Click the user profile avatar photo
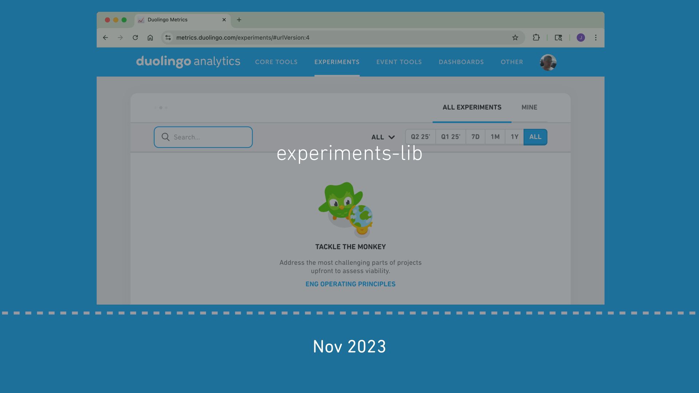Viewport: 699px width, 393px height. [548, 62]
